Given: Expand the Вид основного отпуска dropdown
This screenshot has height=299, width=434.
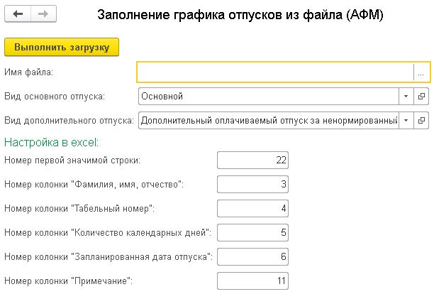Looking at the screenshot, I should pyautogui.click(x=406, y=97).
